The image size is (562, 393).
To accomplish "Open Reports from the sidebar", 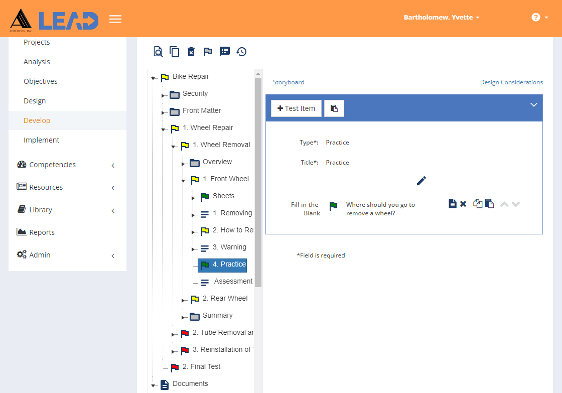I will [x=42, y=232].
